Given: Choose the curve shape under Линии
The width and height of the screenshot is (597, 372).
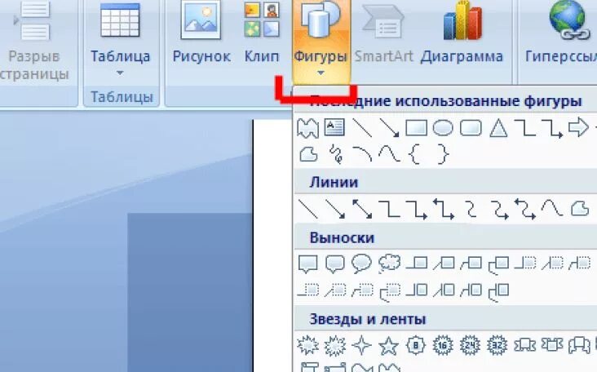Looking at the screenshot, I should tap(552, 209).
